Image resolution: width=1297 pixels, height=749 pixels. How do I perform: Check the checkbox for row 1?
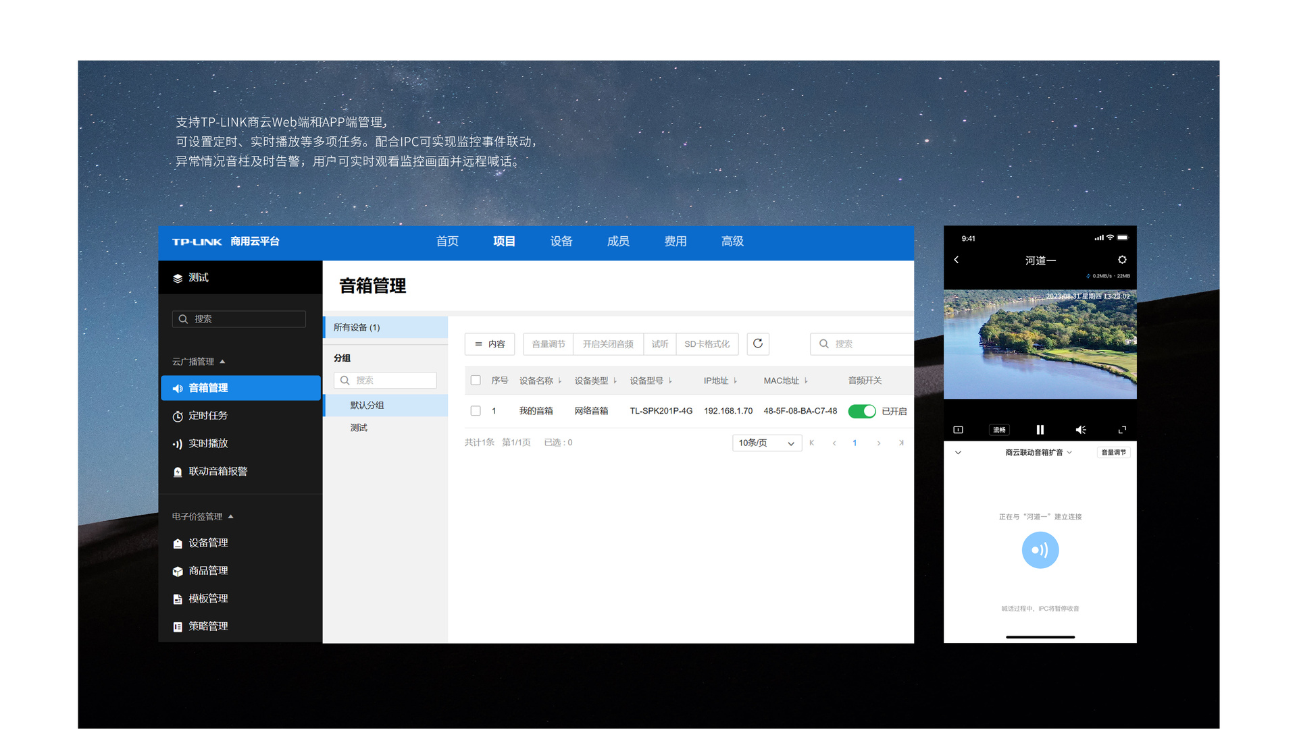(476, 411)
